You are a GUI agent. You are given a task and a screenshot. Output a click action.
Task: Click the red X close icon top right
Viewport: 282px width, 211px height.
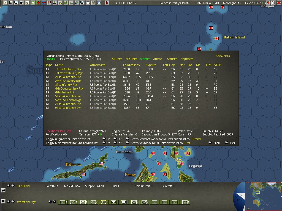point(279,3)
